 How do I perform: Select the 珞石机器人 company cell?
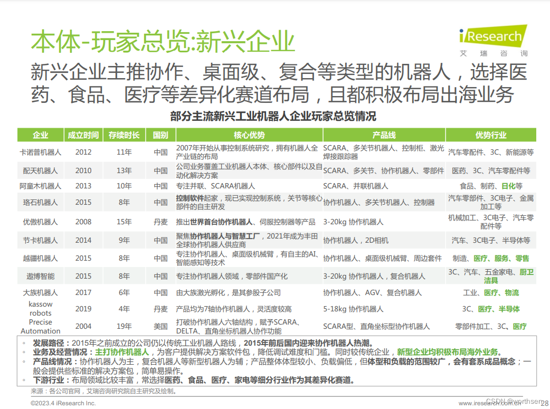coord(40,203)
